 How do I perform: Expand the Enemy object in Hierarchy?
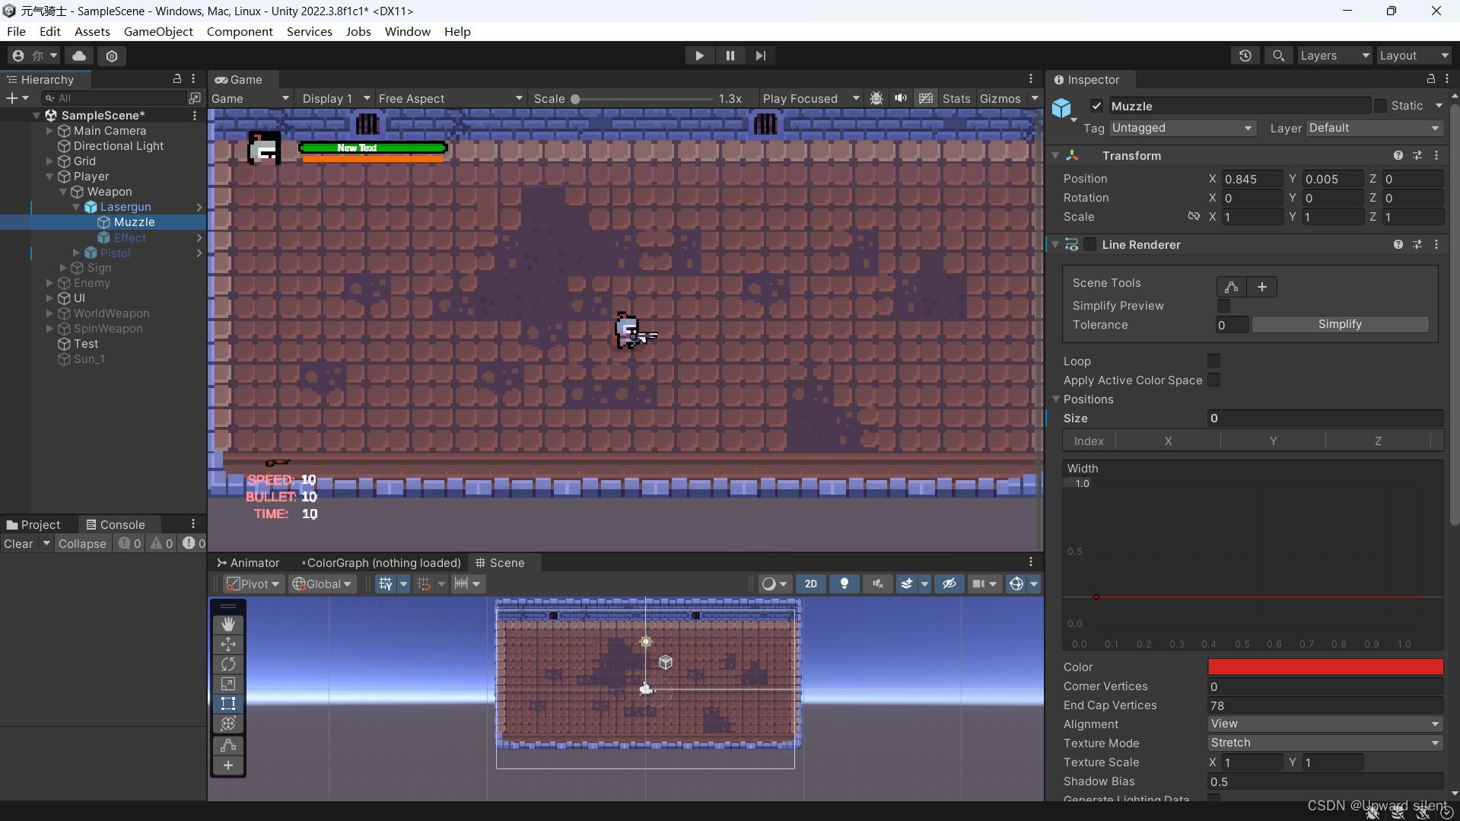[49, 283]
